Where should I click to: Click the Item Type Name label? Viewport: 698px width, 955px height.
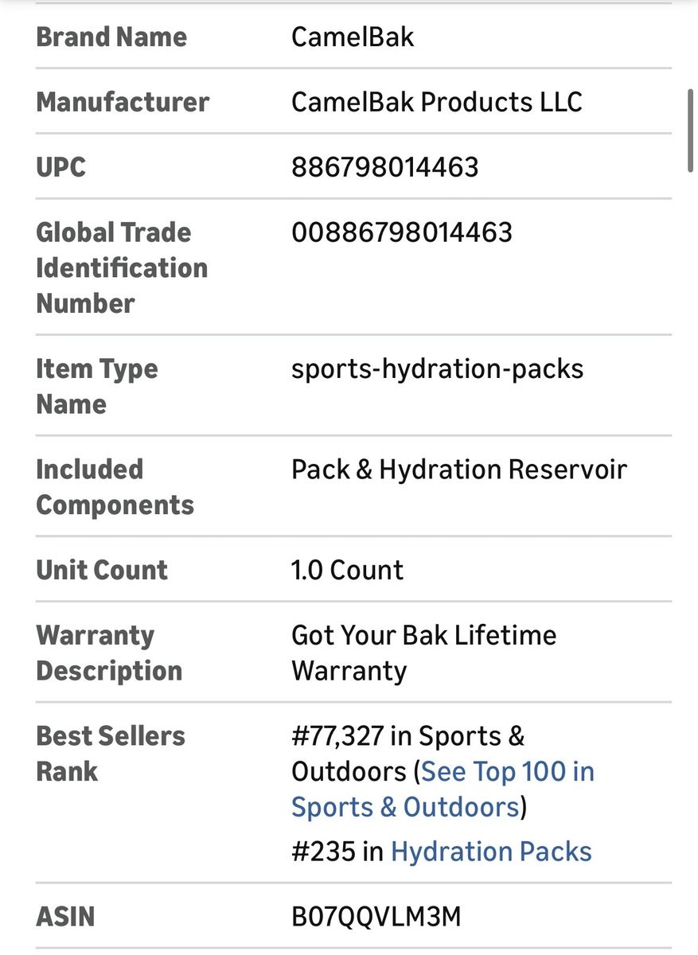tap(96, 386)
